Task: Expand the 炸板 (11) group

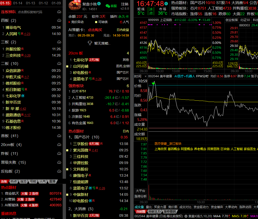Action: 10,154
